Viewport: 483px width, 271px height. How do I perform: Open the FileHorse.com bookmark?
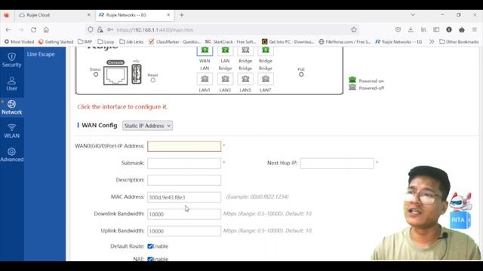pos(345,41)
